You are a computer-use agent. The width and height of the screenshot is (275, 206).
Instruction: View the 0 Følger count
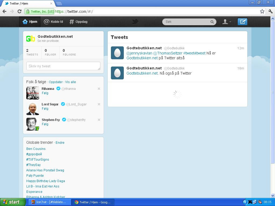50,52
